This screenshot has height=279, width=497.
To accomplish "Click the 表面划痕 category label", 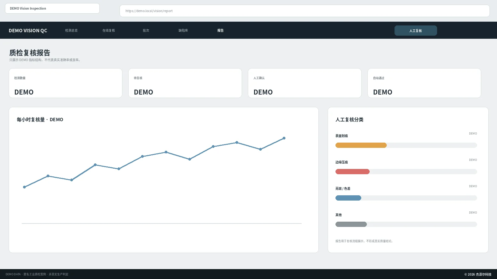I will click(x=342, y=136).
